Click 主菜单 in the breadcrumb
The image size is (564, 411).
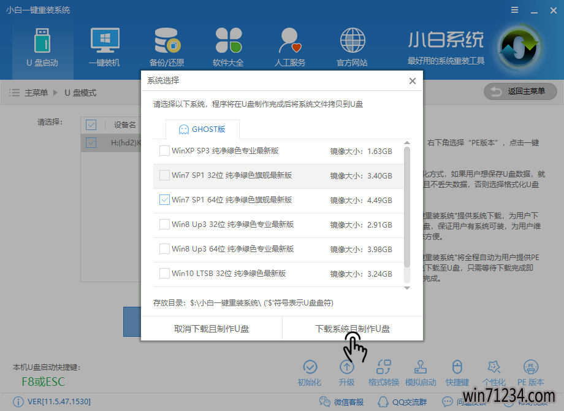coord(36,93)
